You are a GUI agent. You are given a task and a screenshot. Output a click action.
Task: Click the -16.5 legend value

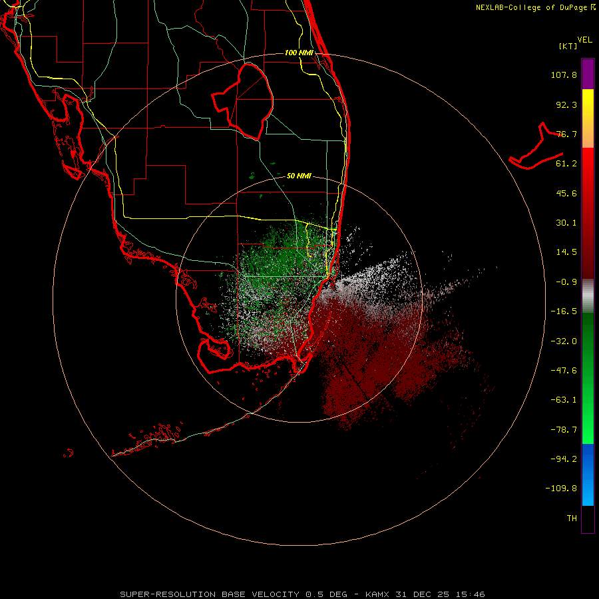564,311
